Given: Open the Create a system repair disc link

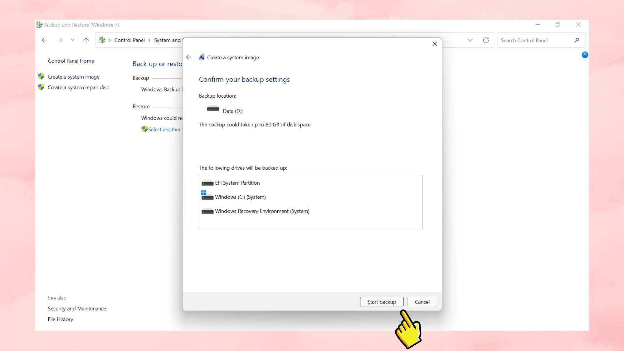Looking at the screenshot, I should tap(78, 87).
